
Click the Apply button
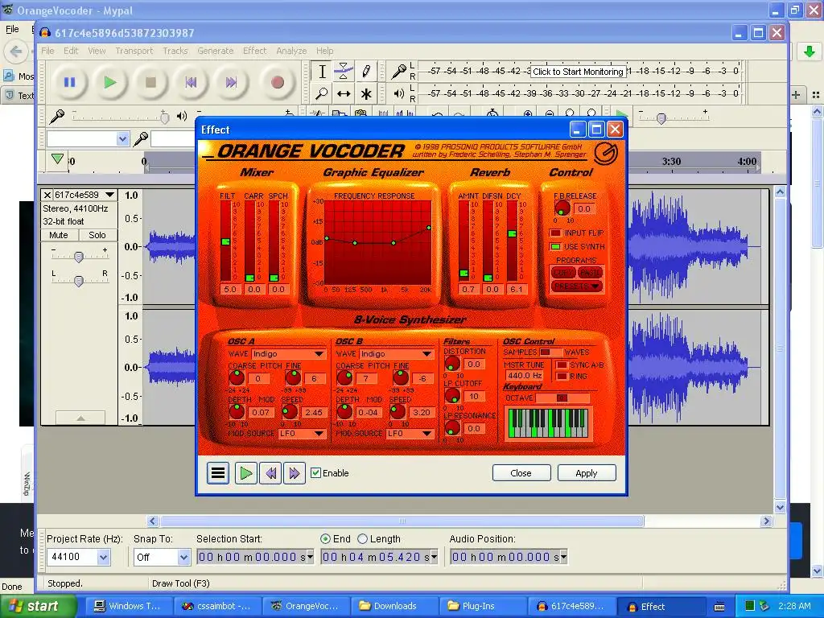pos(586,473)
